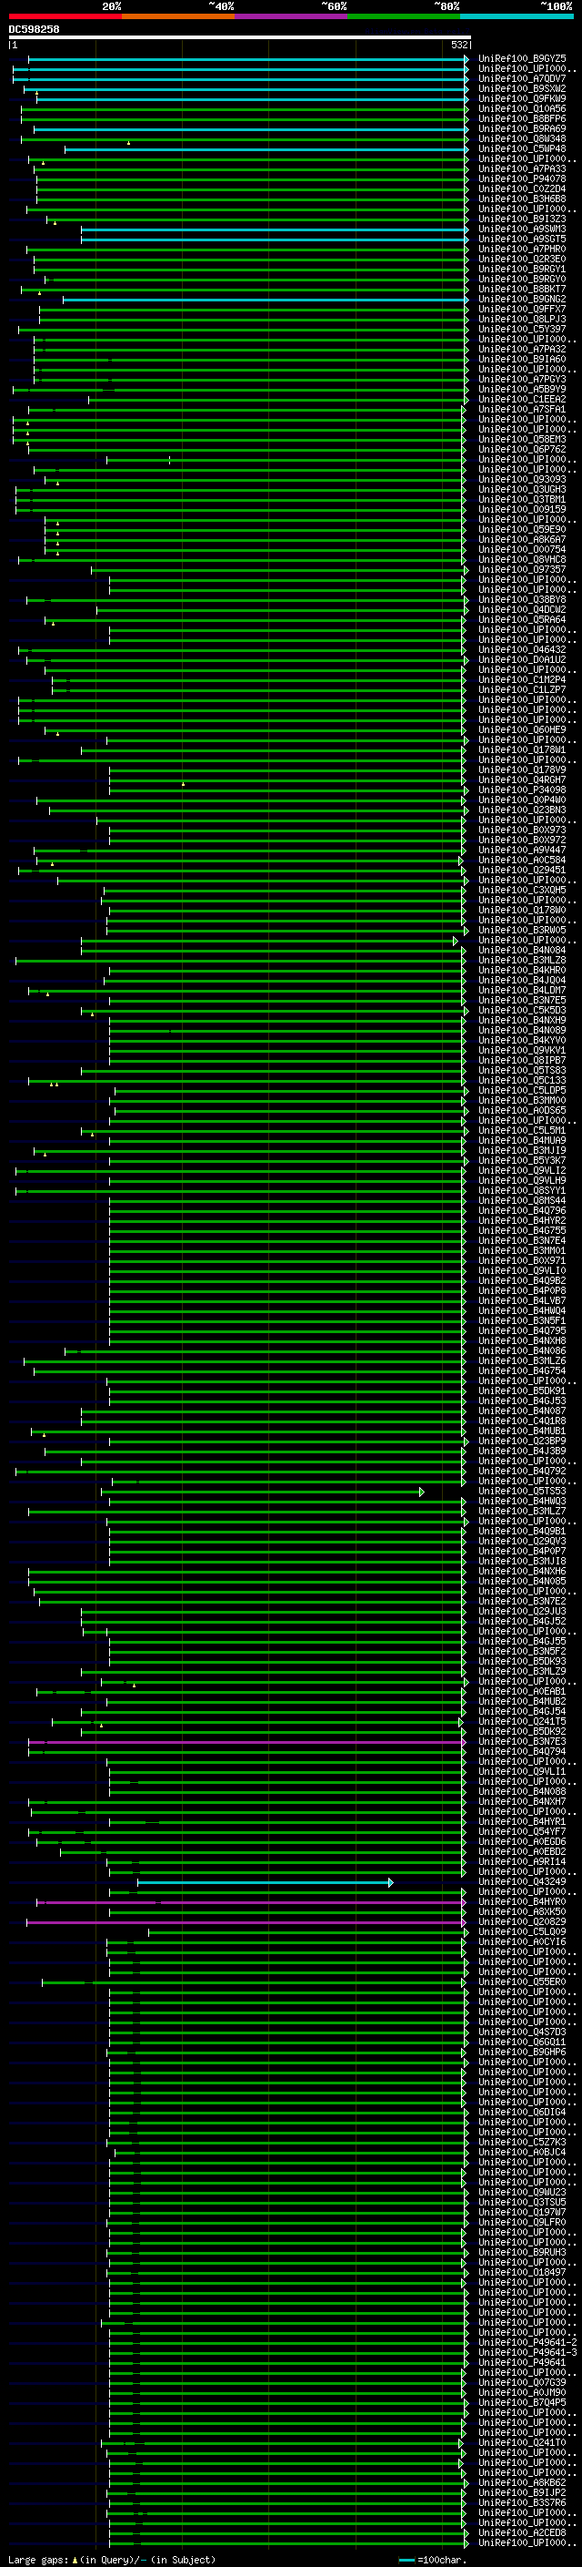Select the UniRef100_A7PA33 label

522,169
